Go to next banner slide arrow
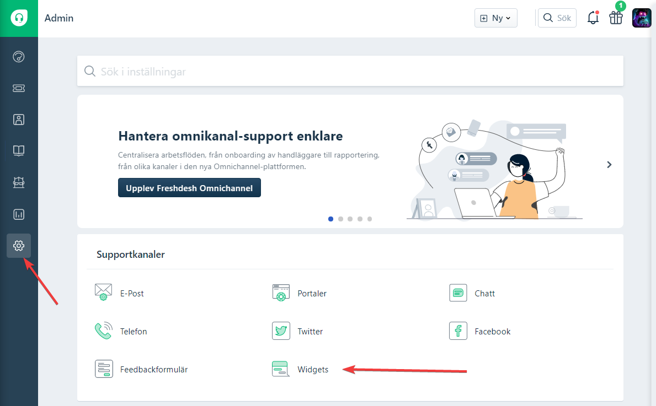 [x=609, y=164]
